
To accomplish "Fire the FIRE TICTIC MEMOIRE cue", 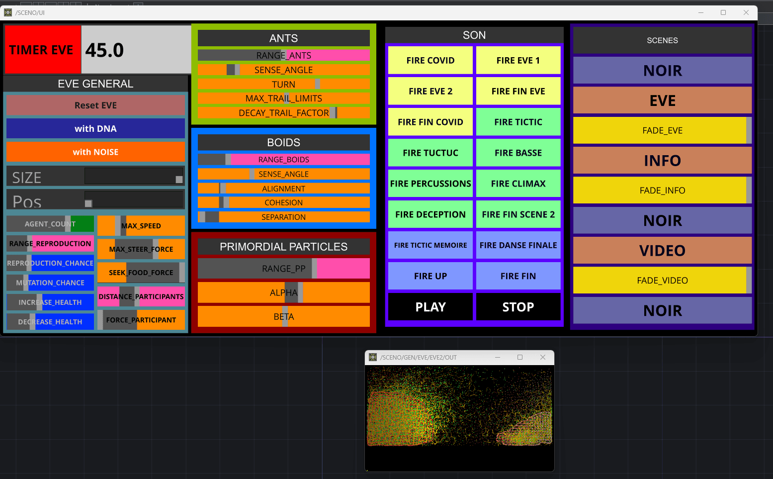I will [430, 245].
